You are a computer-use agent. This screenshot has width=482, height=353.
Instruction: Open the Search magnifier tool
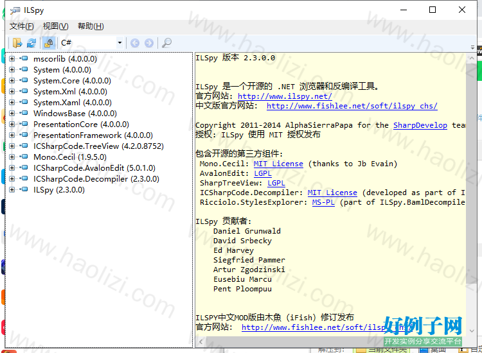click(x=166, y=43)
